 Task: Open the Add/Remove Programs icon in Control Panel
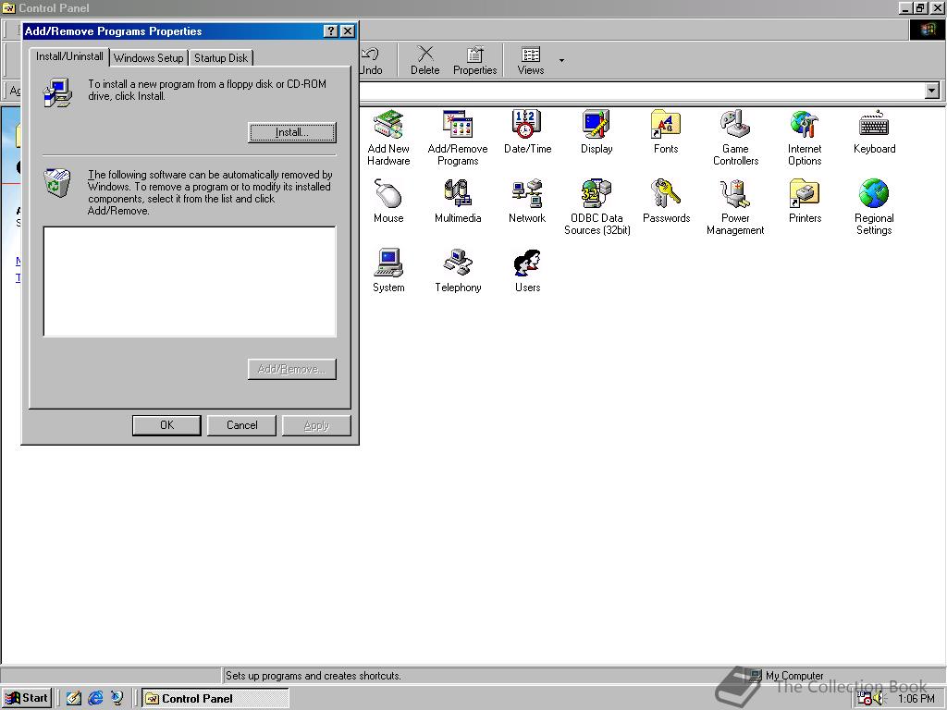click(x=458, y=139)
